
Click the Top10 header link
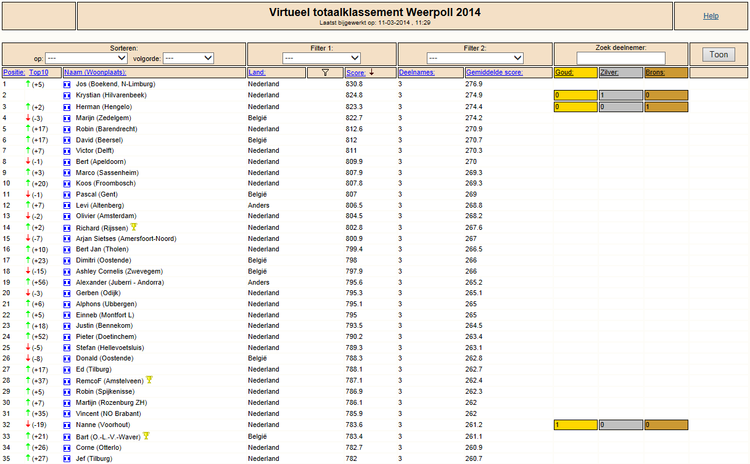click(x=39, y=73)
